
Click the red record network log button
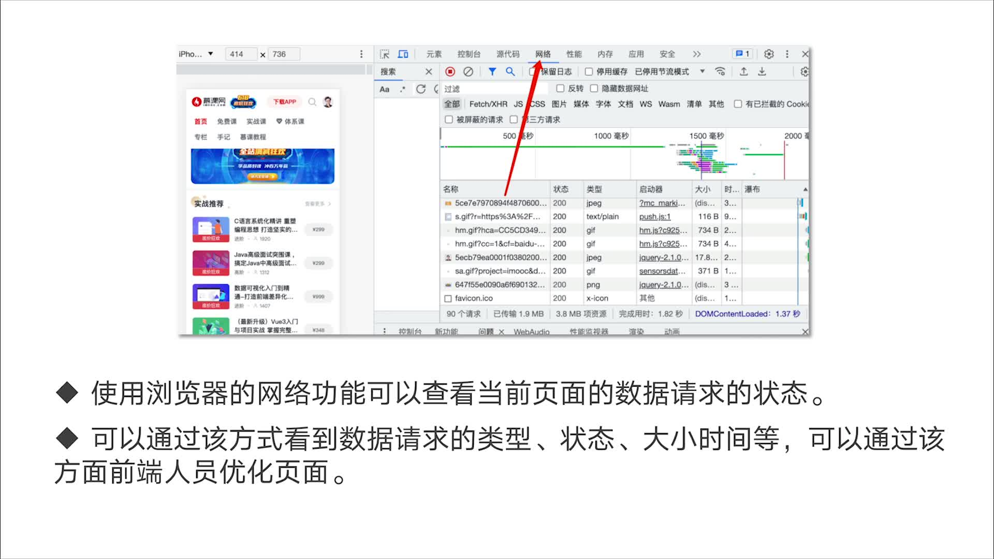450,71
